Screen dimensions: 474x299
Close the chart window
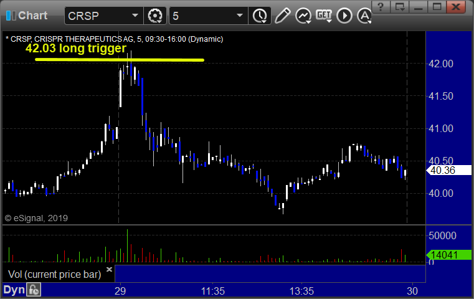click(x=457, y=7)
